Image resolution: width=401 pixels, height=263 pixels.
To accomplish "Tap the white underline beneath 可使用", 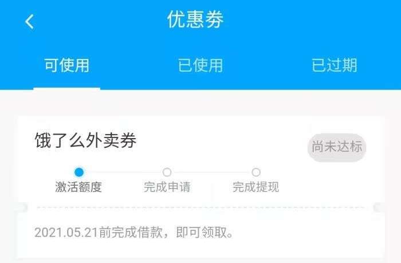I will (x=67, y=88).
